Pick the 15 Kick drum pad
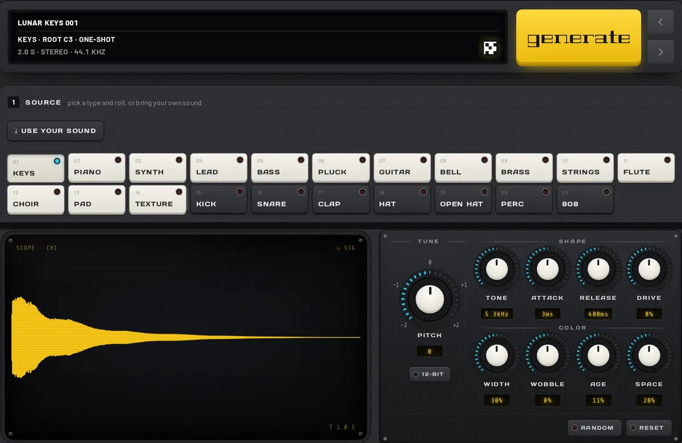This screenshot has height=443, width=682. tap(219, 199)
